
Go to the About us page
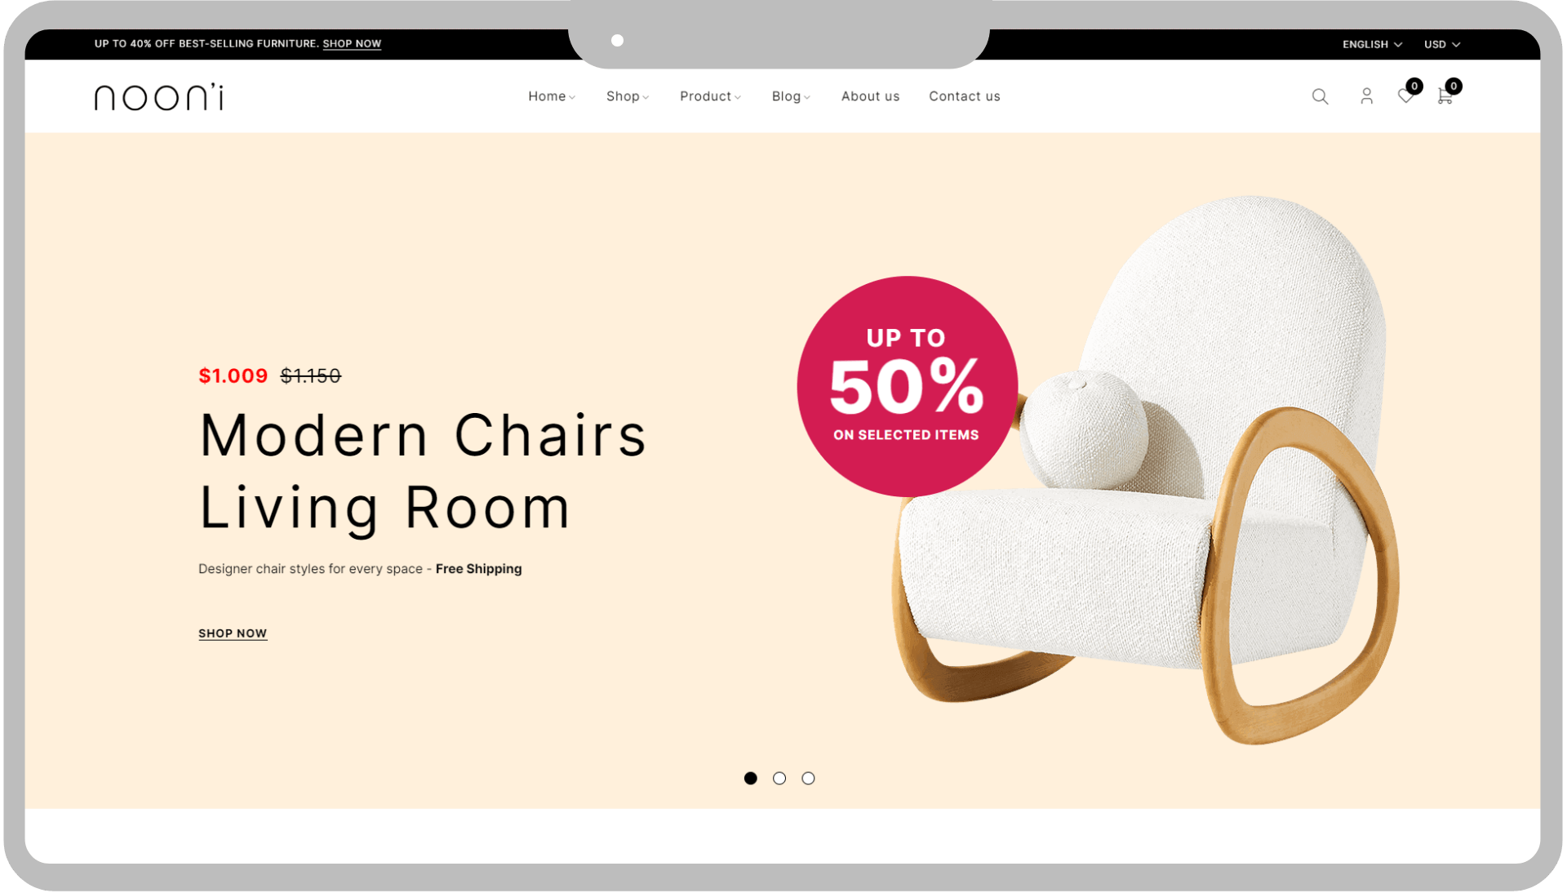870,96
